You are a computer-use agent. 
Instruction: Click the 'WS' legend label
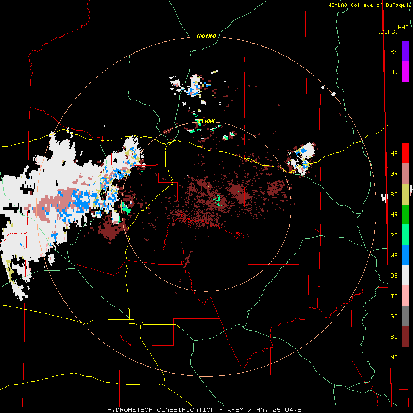click(x=394, y=255)
